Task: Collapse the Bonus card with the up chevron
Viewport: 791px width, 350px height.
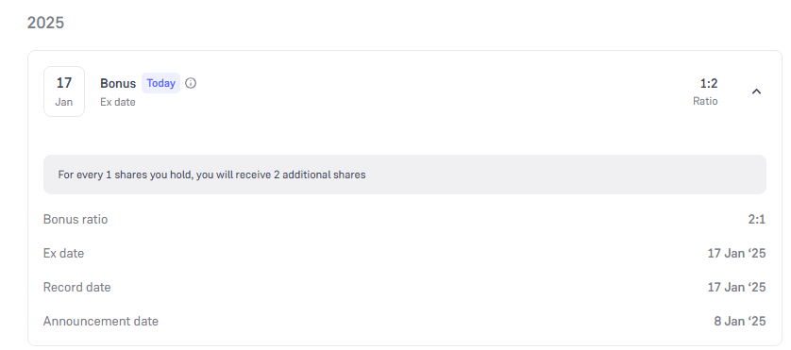Action: pyautogui.click(x=756, y=92)
